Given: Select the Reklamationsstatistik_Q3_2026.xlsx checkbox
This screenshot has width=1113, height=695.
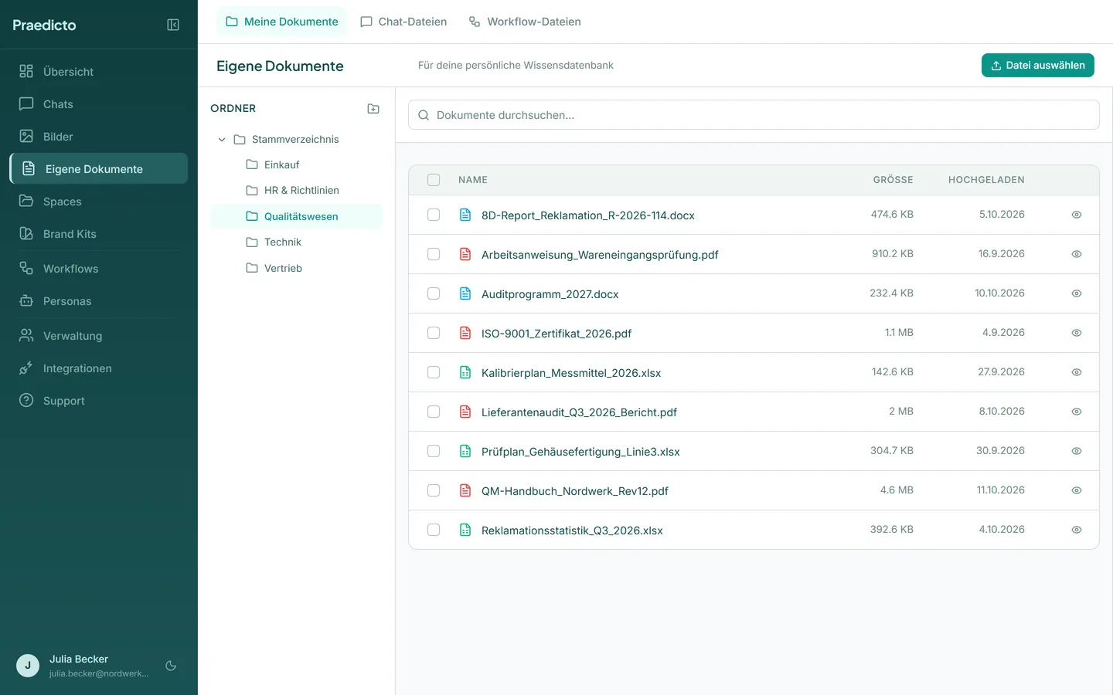Looking at the screenshot, I should coord(434,530).
